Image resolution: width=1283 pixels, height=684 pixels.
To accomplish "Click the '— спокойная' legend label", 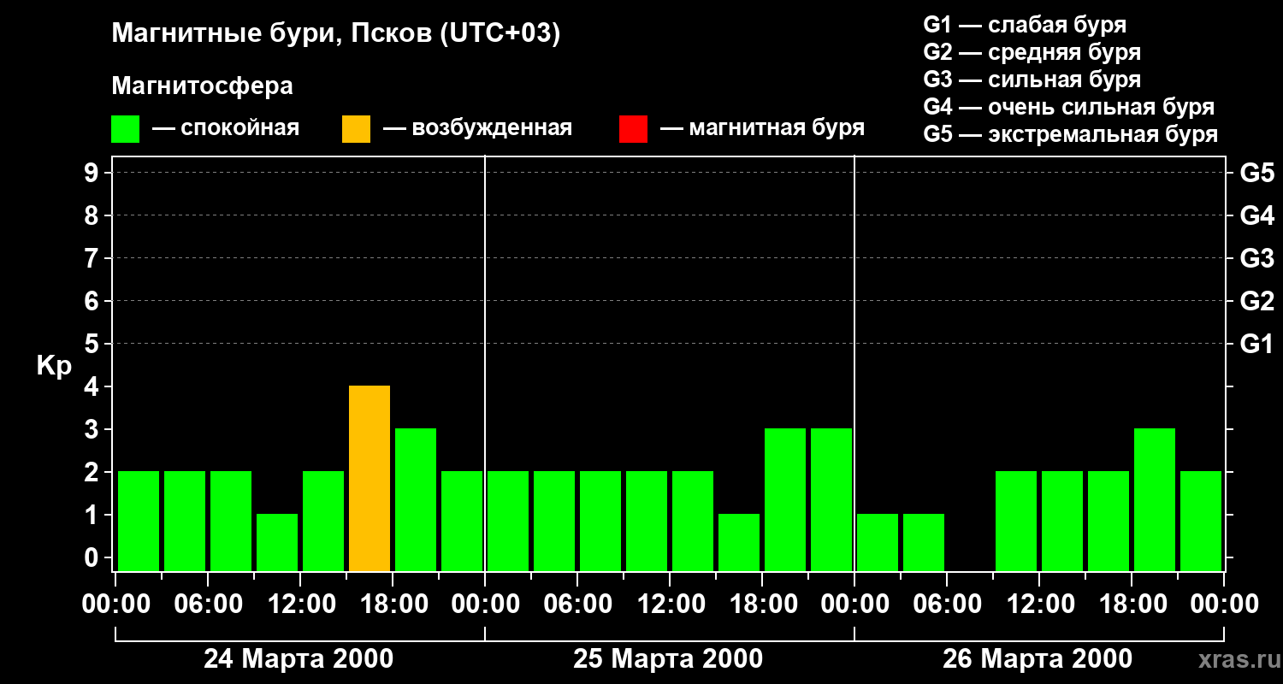I will tap(226, 128).
